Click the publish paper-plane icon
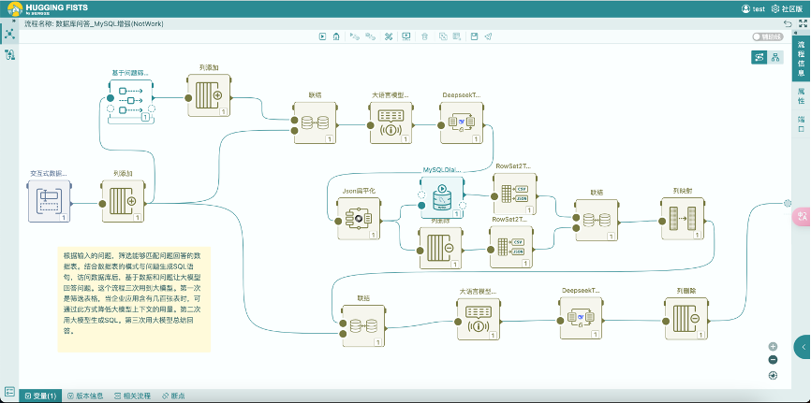This screenshot has height=403, width=811. pyautogui.click(x=488, y=36)
